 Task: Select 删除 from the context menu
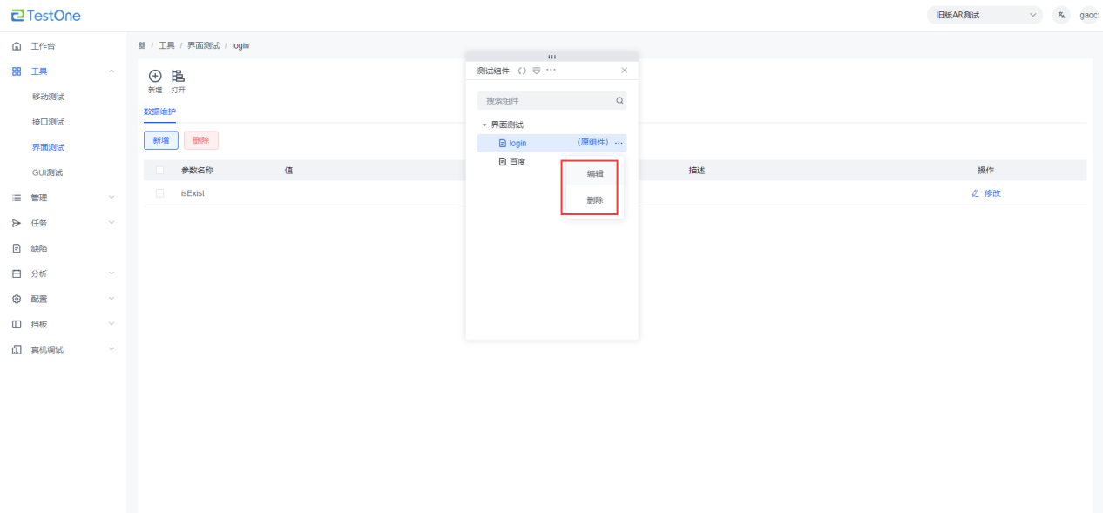tap(594, 200)
